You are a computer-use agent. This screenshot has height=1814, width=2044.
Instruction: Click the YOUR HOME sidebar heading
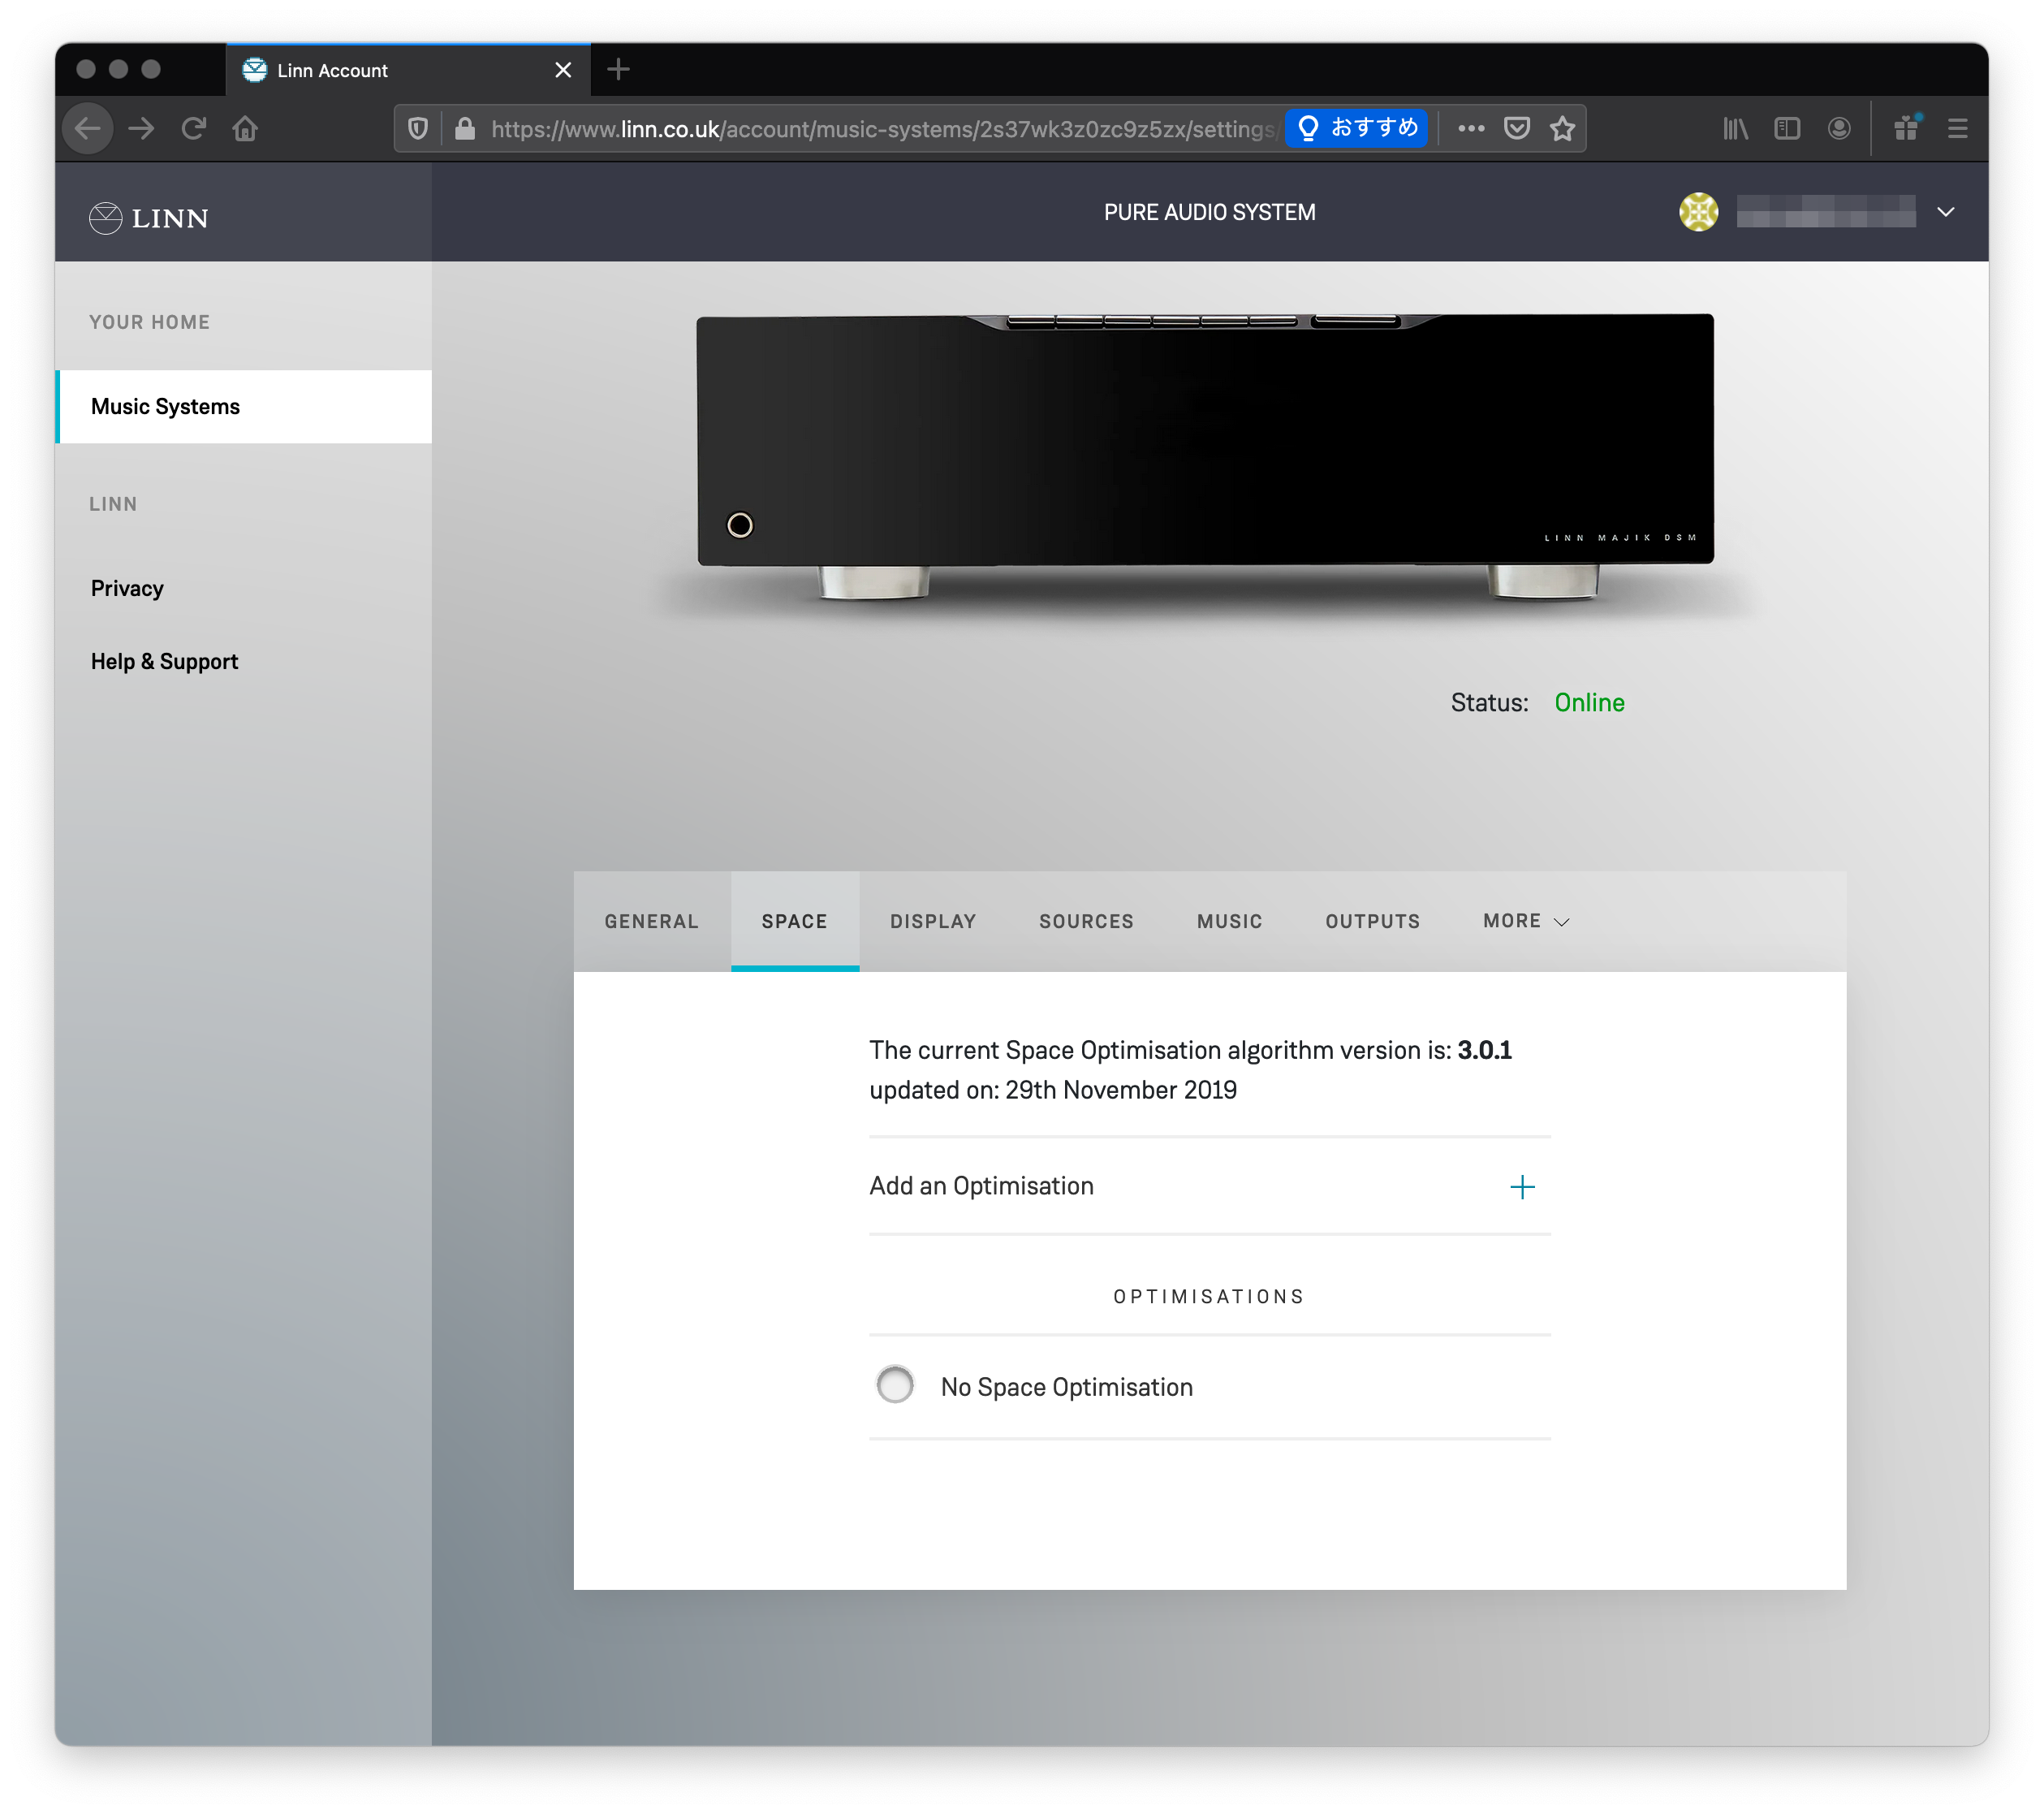(x=149, y=322)
